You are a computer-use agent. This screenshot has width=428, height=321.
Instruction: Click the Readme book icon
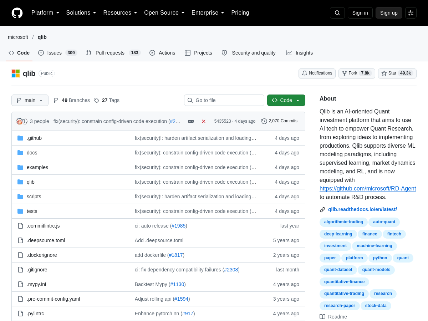click(322, 317)
